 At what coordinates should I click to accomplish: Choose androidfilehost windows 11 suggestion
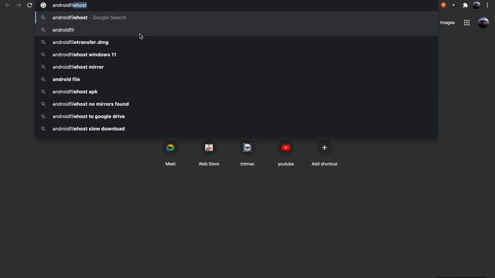click(236, 55)
